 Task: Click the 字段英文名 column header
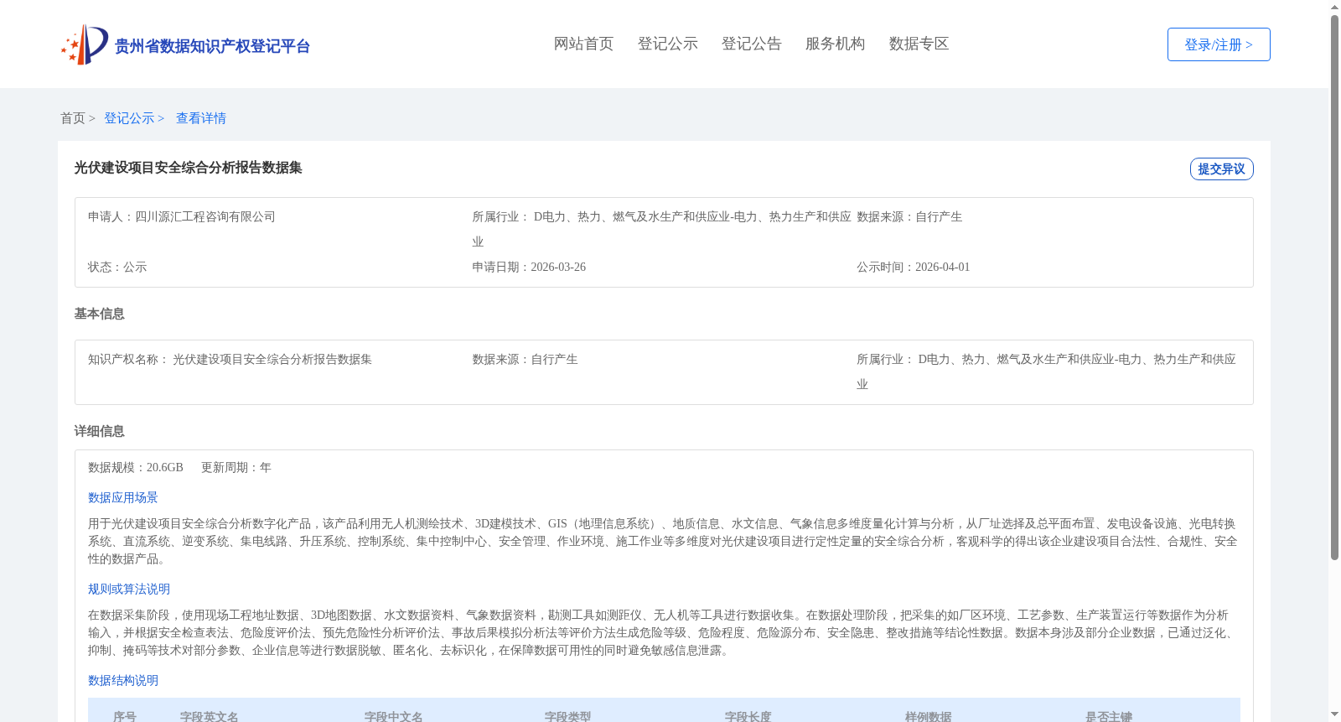pos(210,716)
